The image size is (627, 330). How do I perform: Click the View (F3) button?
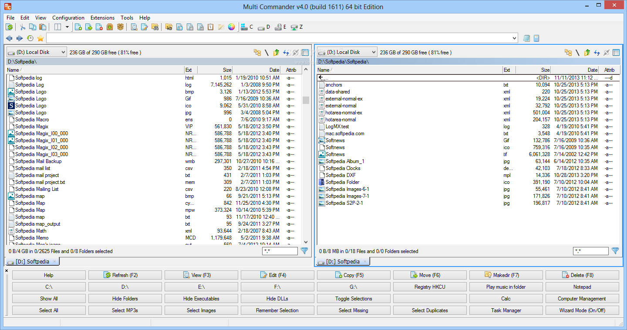pyautogui.click(x=201, y=275)
